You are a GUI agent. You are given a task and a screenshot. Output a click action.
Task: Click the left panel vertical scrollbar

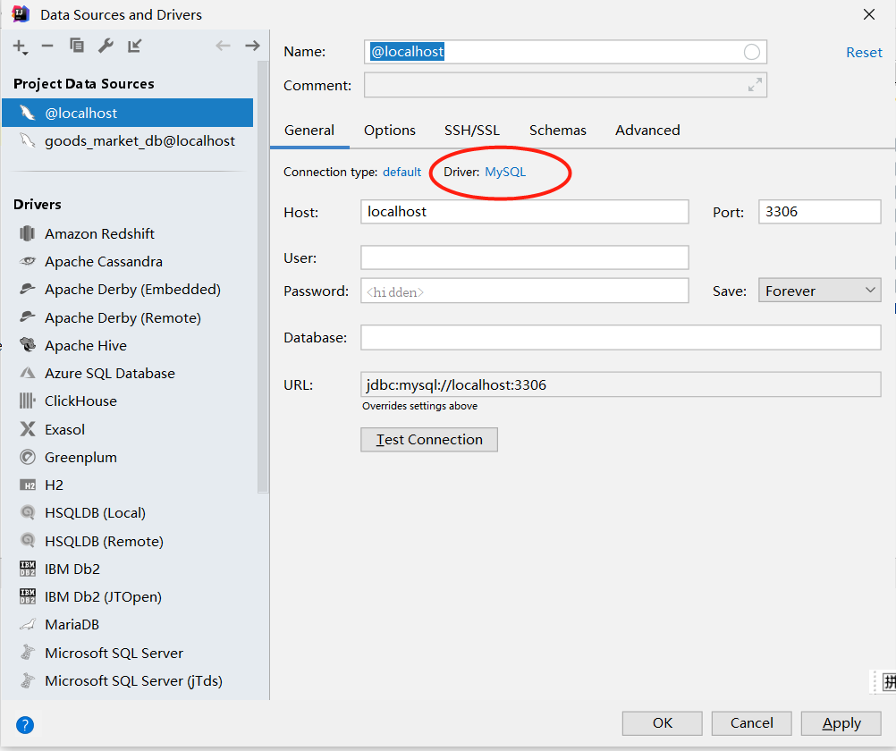(263, 276)
